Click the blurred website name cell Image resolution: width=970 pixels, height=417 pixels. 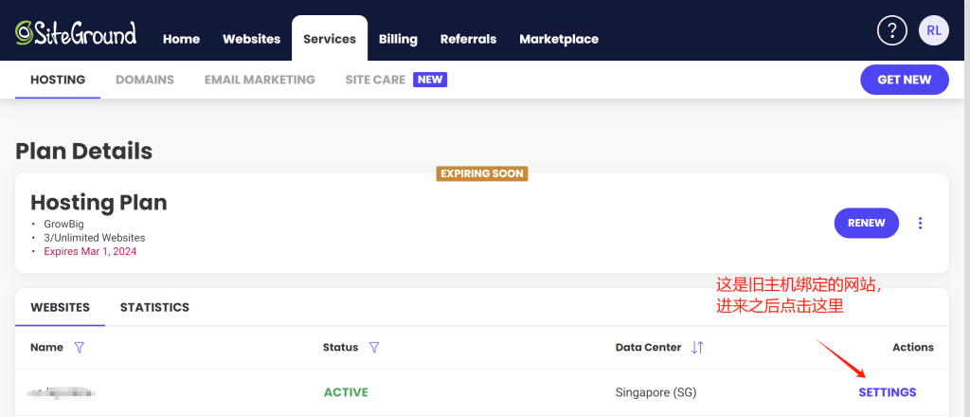tap(62, 392)
